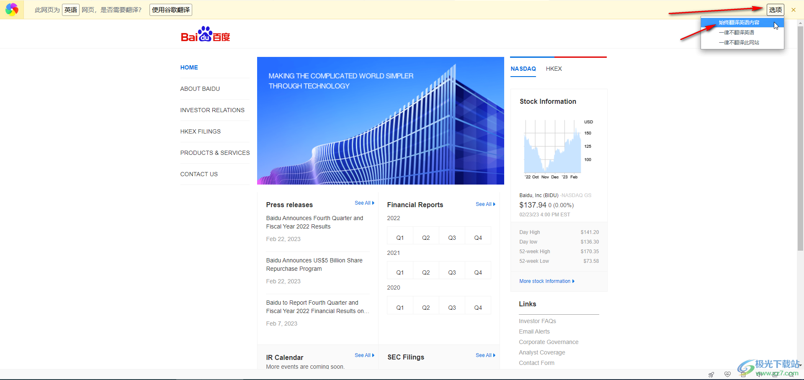Viewport: 804px width, 380px height.
Task: Open the HOME navigation item
Action: [189, 67]
